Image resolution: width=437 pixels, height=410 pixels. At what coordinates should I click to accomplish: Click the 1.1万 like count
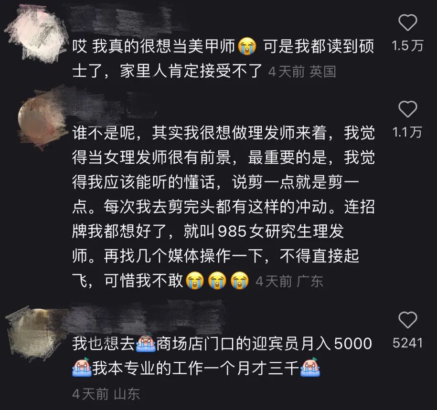407,132
